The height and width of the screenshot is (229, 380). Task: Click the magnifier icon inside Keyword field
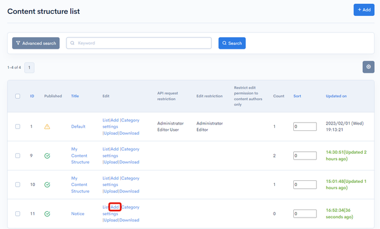click(72, 43)
